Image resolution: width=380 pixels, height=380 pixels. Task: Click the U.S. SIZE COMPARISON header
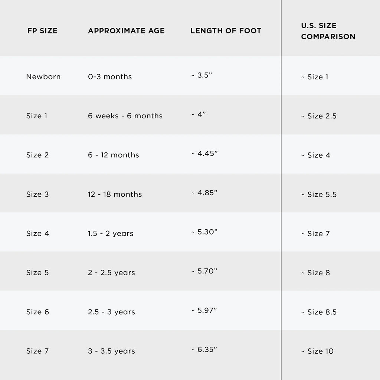(x=328, y=31)
